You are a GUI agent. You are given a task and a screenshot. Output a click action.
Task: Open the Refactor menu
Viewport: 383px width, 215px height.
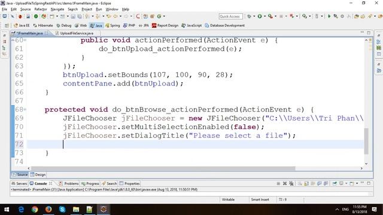click(x=41, y=10)
